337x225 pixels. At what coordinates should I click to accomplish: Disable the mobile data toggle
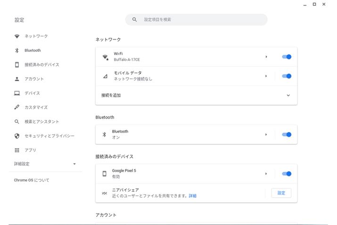(287, 76)
